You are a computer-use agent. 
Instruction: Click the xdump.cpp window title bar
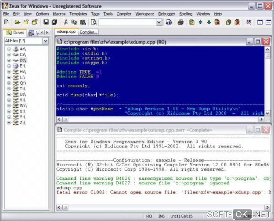coord(150,42)
